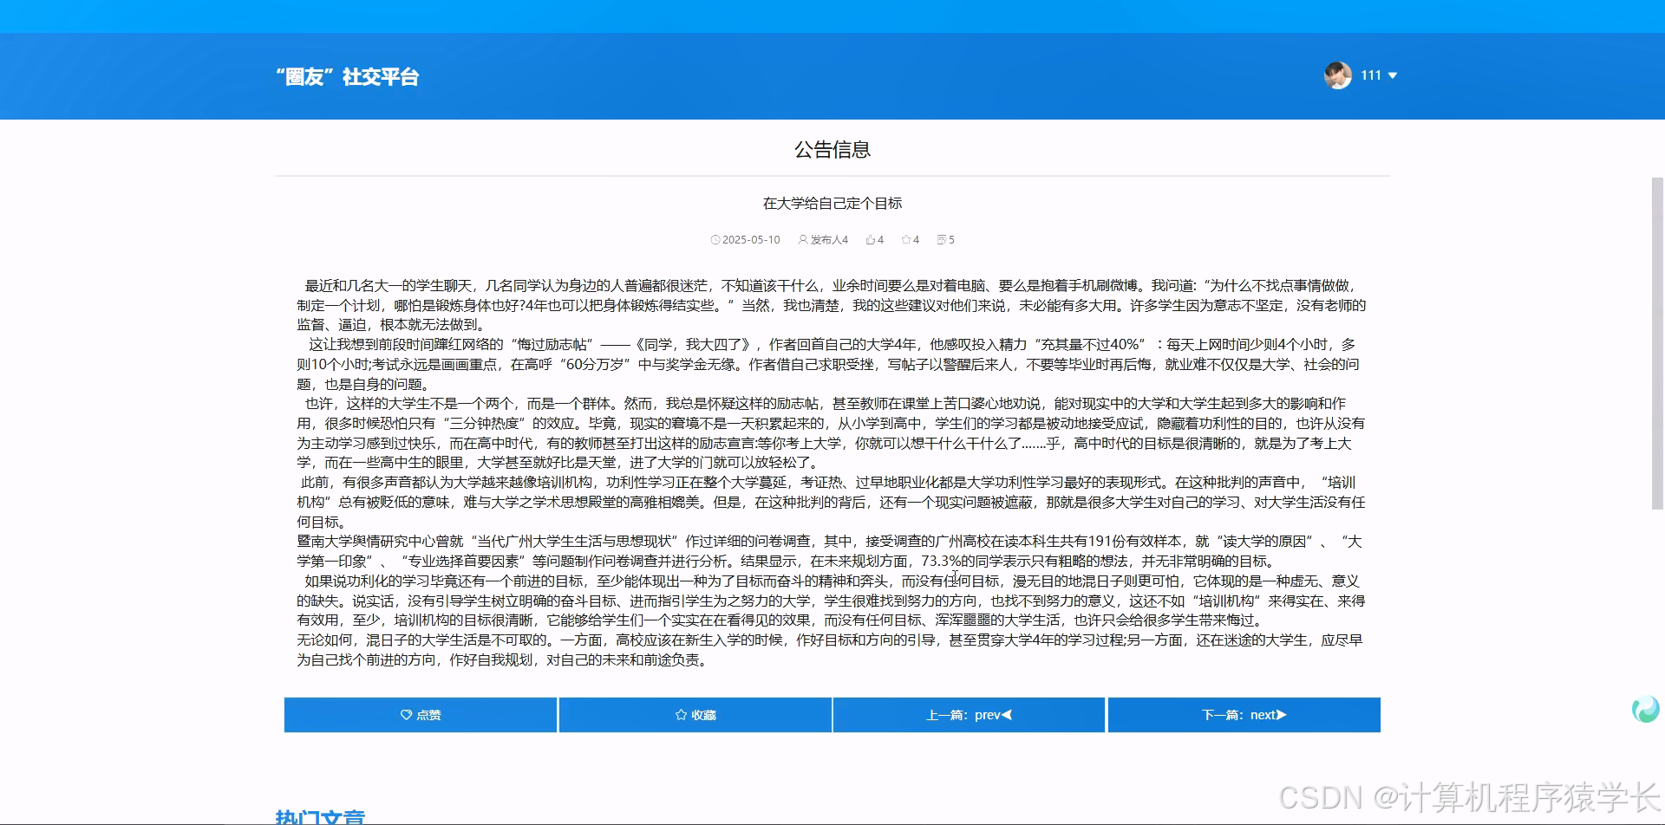Click paragraph starting 暨南大学舆情研究中心
Screen dimensions: 1665x825
click(832, 551)
